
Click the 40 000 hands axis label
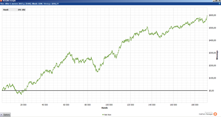[45, 105]
